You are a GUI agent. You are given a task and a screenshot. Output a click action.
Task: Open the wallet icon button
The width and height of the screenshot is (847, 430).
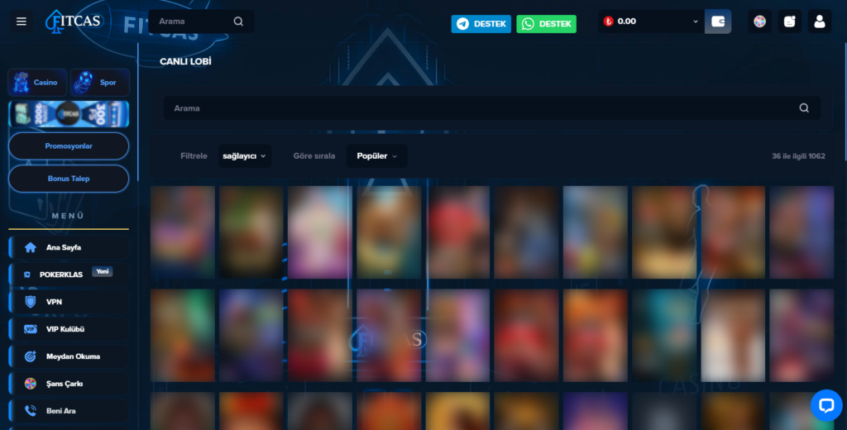718,21
